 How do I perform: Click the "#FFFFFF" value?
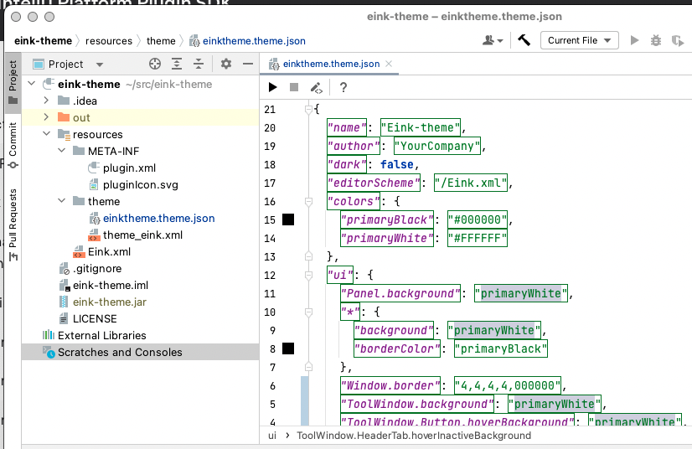(477, 238)
